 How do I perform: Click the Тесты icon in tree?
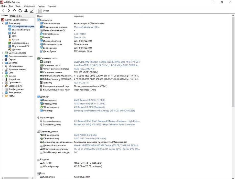point(6,96)
